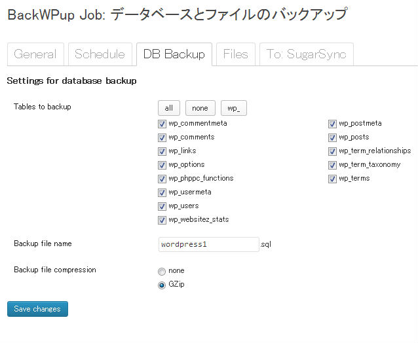Image resolution: width=418 pixels, height=343 pixels.
Task: Click the 'Backup file name' label
Action: tap(43, 244)
